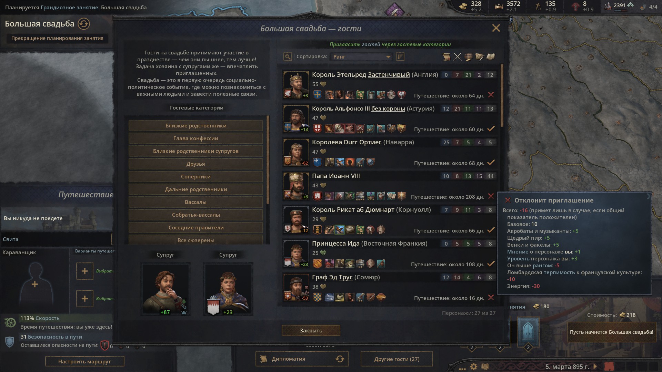662x372 pixels.
Task: Click the crossed swords filter icon
Action: (458, 57)
